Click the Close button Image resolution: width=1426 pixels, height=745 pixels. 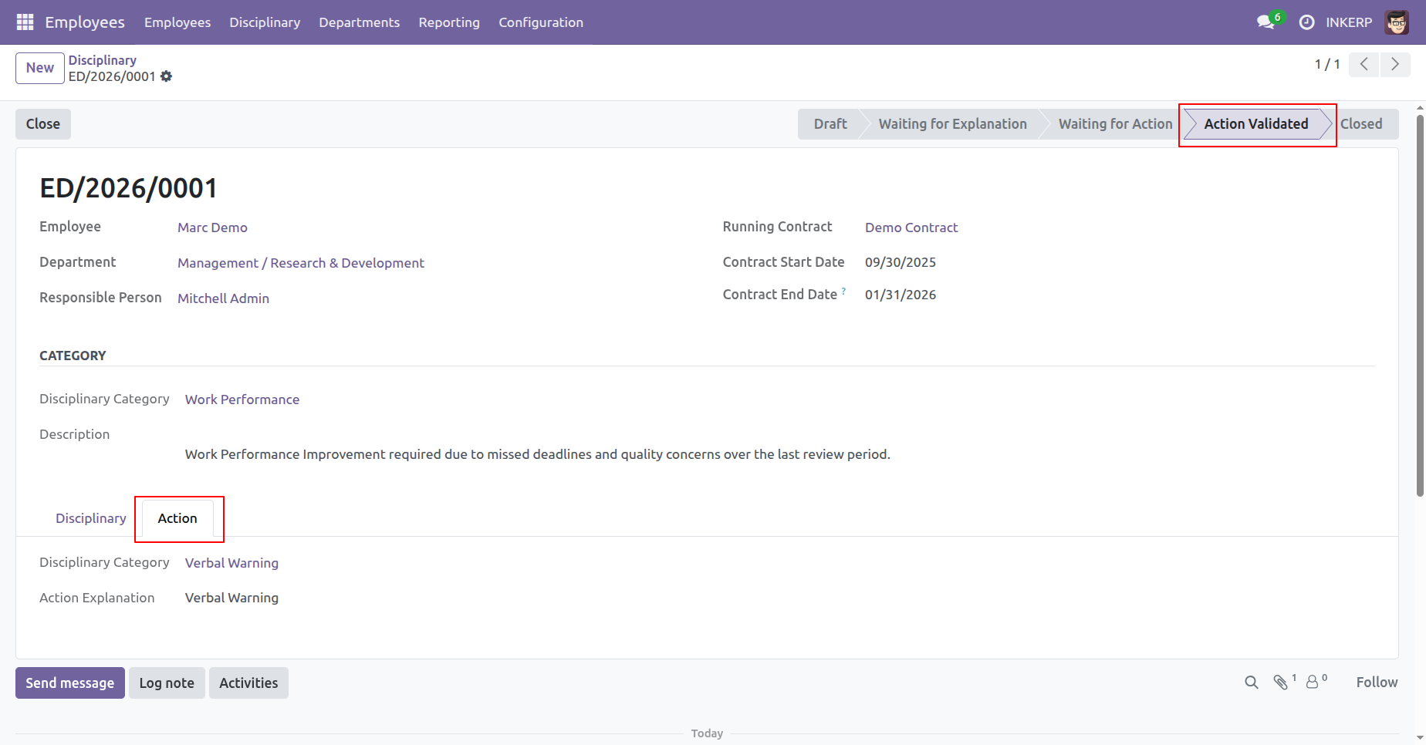pyautogui.click(x=43, y=124)
